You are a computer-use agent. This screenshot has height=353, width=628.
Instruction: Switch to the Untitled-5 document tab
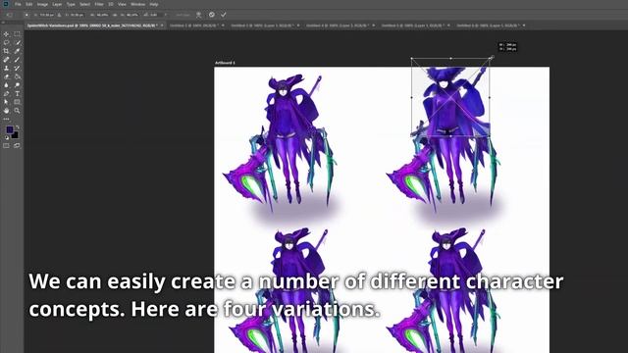[413, 25]
